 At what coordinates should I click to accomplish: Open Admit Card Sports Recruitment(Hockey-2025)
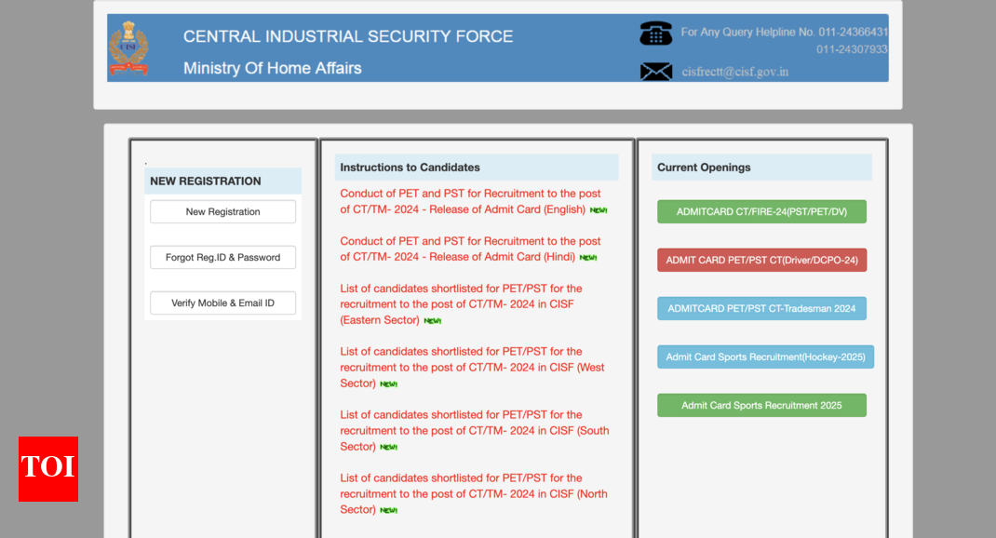(x=765, y=357)
